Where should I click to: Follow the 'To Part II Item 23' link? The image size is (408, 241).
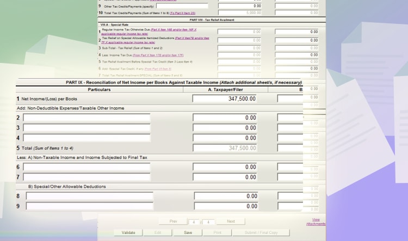pyautogui.click(x=183, y=12)
